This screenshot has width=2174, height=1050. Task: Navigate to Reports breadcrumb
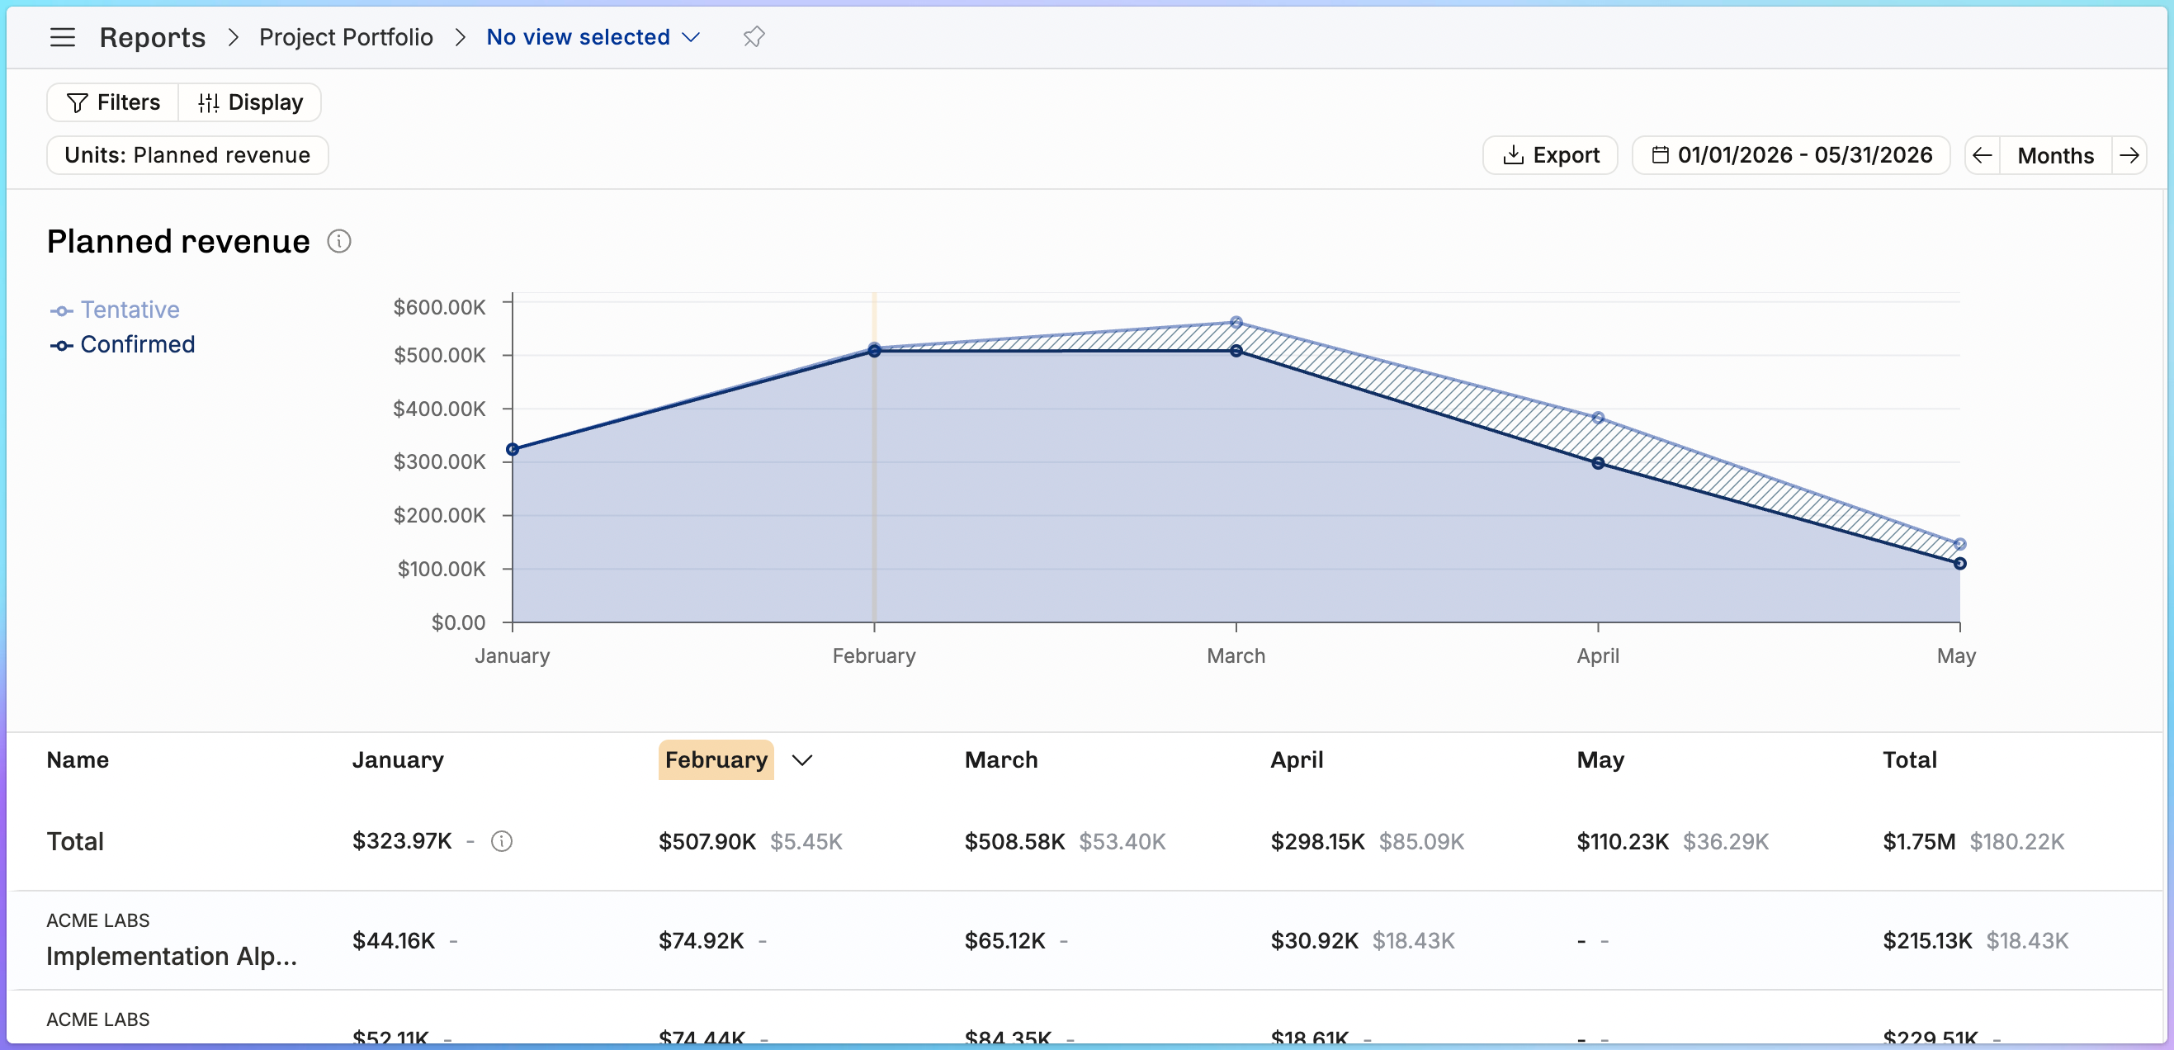tap(153, 37)
